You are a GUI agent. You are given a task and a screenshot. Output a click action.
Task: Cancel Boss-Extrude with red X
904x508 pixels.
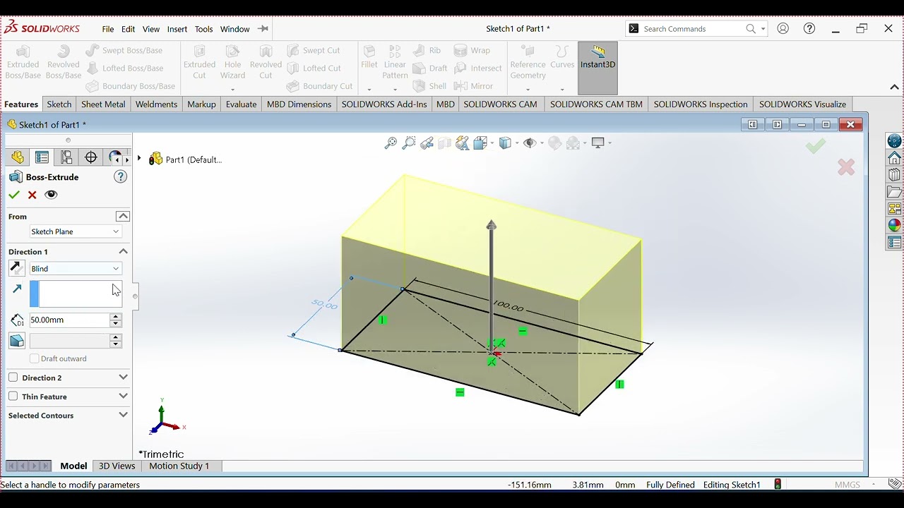pos(32,195)
